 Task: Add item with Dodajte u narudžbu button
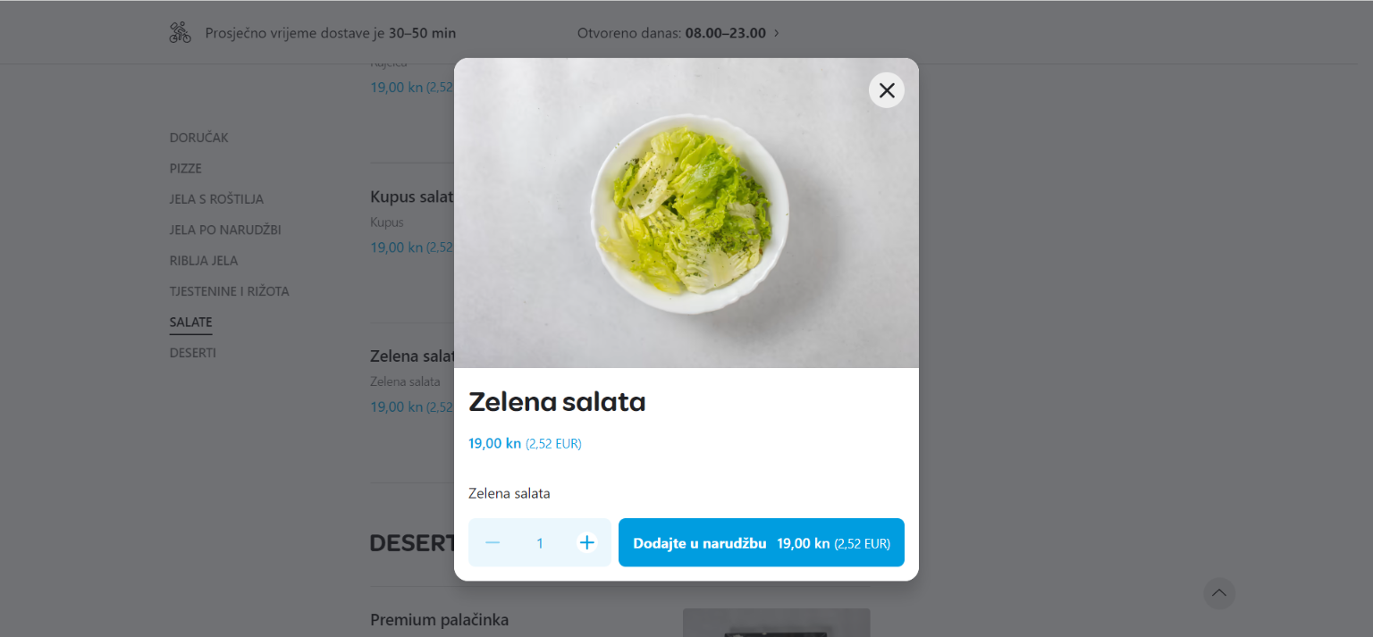coord(762,542)
